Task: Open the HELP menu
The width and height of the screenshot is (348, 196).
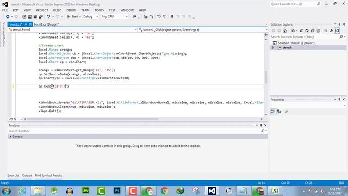Action: click(142, 10)
